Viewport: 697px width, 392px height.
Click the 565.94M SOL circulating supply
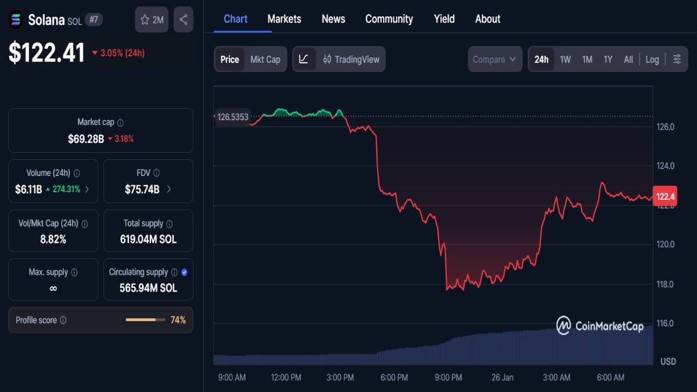click(148, 288)
